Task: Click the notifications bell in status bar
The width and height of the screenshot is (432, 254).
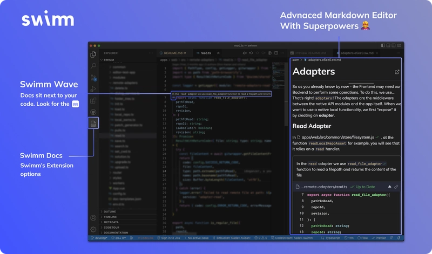Action: tap(399, 238)
